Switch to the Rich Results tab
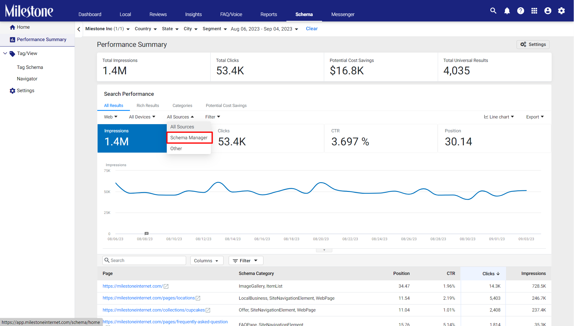This screenshot has height=326, width=574. pyautogui.click(x=148, y=106)
